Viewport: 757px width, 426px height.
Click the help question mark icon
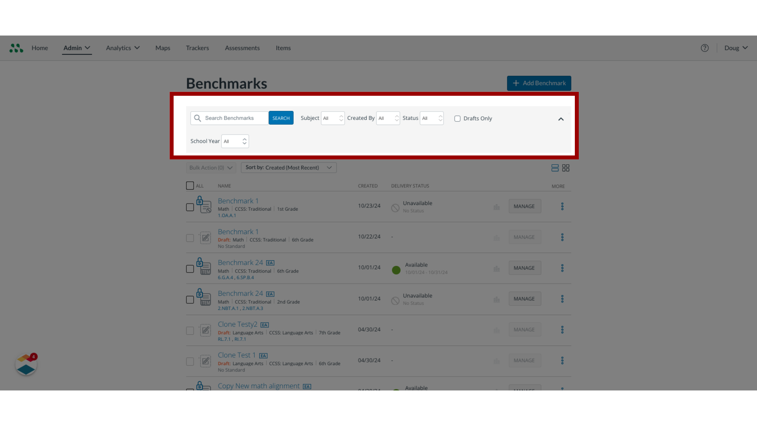point(705,48)
